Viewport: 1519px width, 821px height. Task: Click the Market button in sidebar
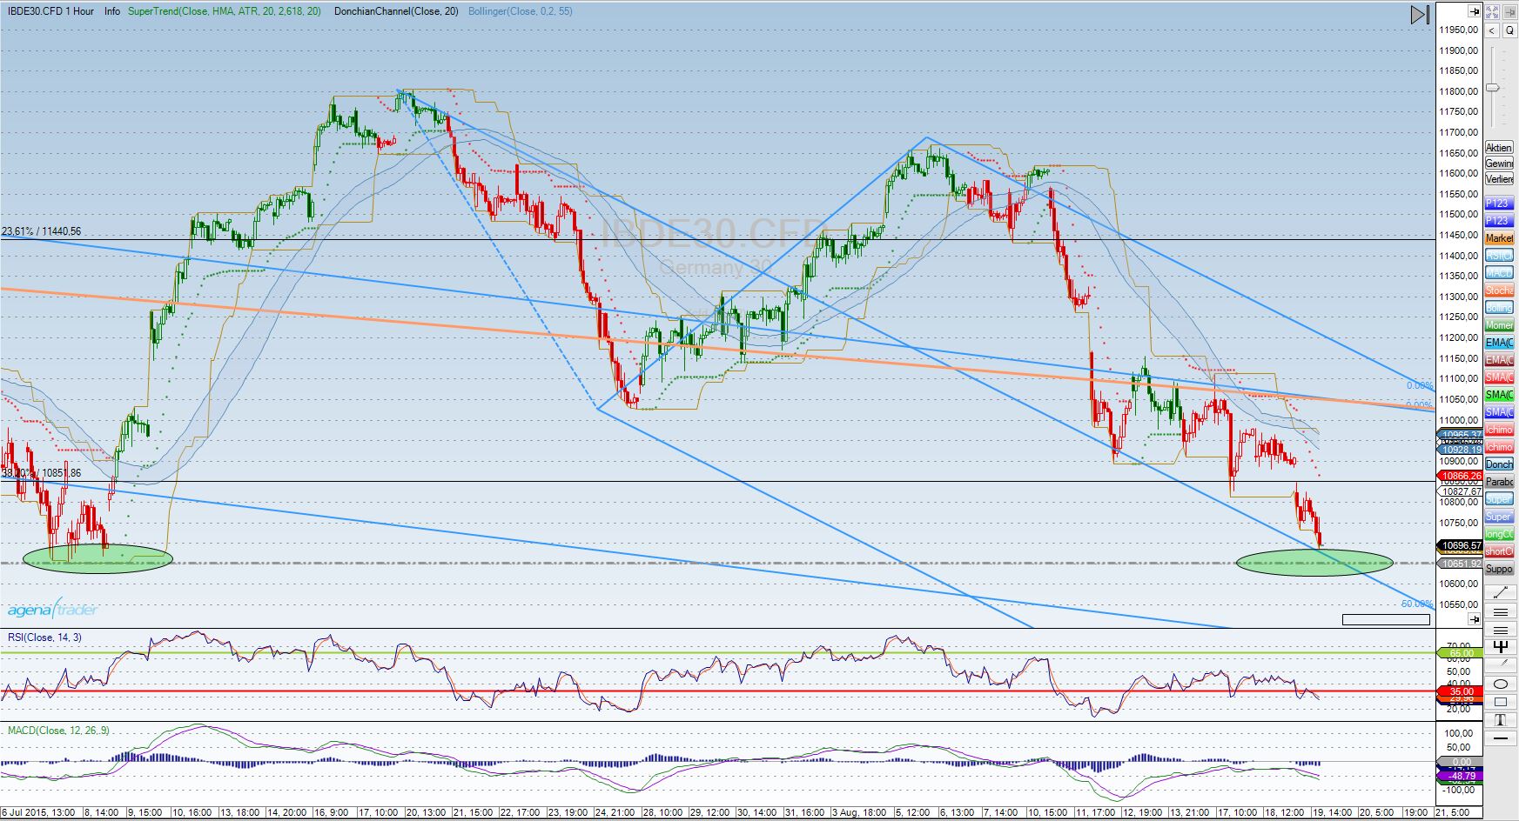tap(1499, 238)
